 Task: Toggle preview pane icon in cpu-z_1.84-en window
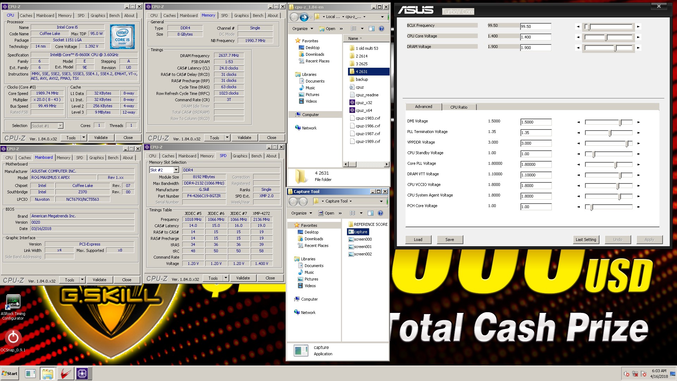(371, 29)
